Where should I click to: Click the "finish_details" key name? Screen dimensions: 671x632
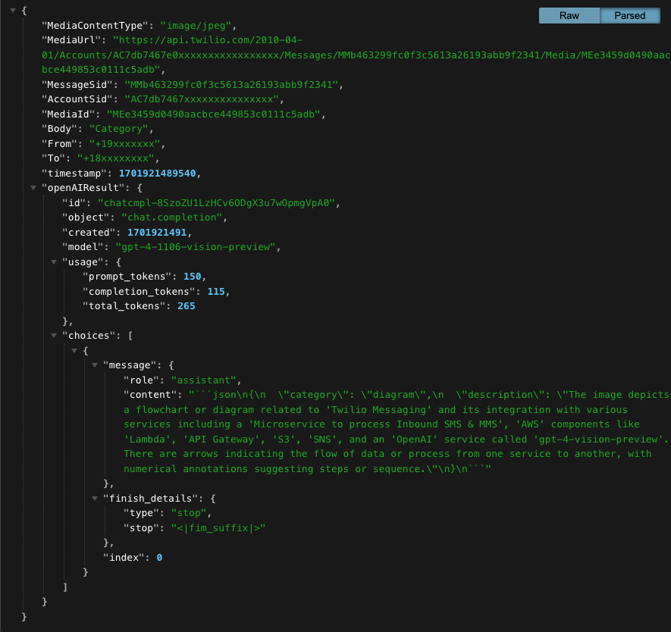tap(151, 499)
